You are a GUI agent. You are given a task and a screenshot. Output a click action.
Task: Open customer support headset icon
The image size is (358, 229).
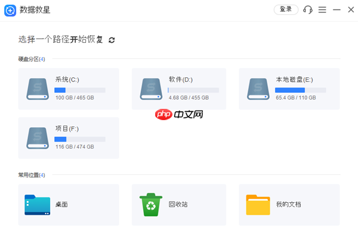pos(307,10)
